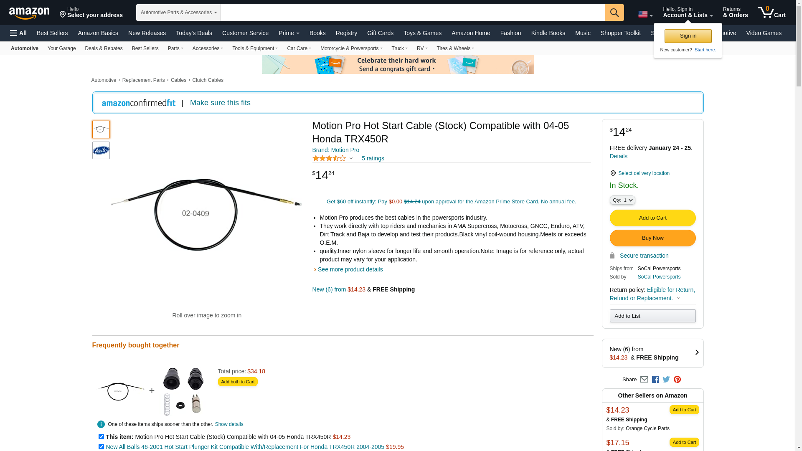Screen dimensions: 802x451
Task: Uncheck the All Balls Plunger Kit checkbox
Action: [x=101, y=446]
